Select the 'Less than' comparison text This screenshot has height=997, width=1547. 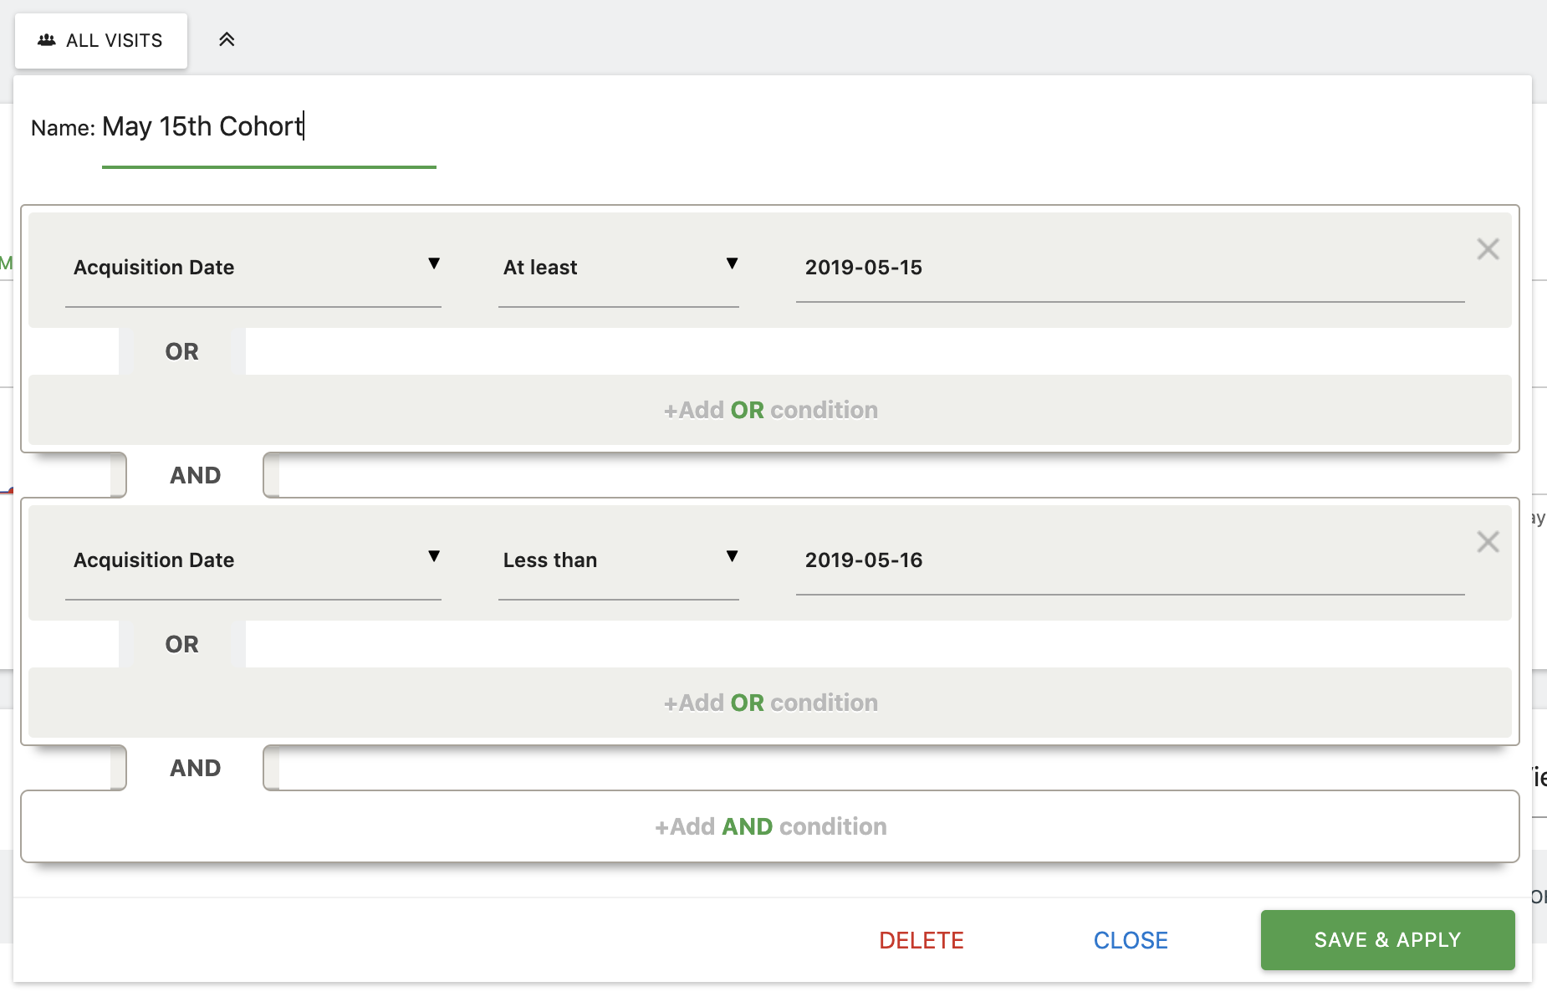550,560
